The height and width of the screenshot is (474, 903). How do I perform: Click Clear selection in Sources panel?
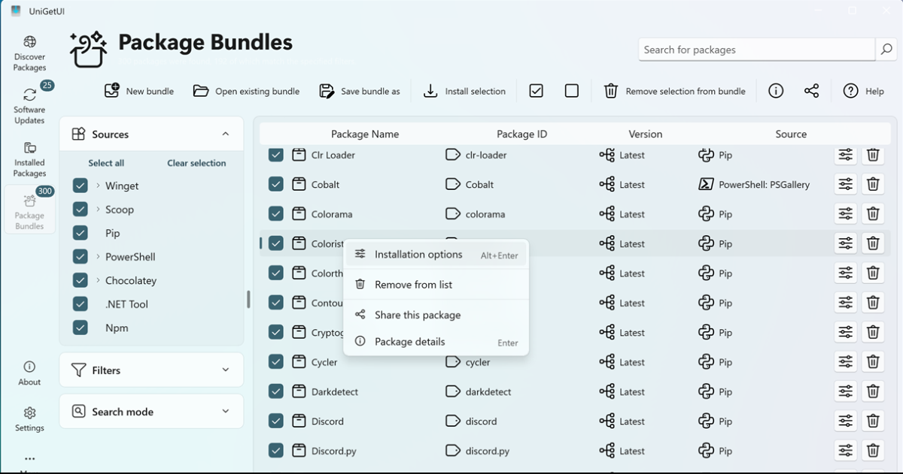196,163
